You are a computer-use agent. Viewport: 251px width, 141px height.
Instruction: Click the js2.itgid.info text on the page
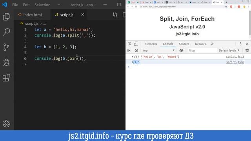(187, 34)
